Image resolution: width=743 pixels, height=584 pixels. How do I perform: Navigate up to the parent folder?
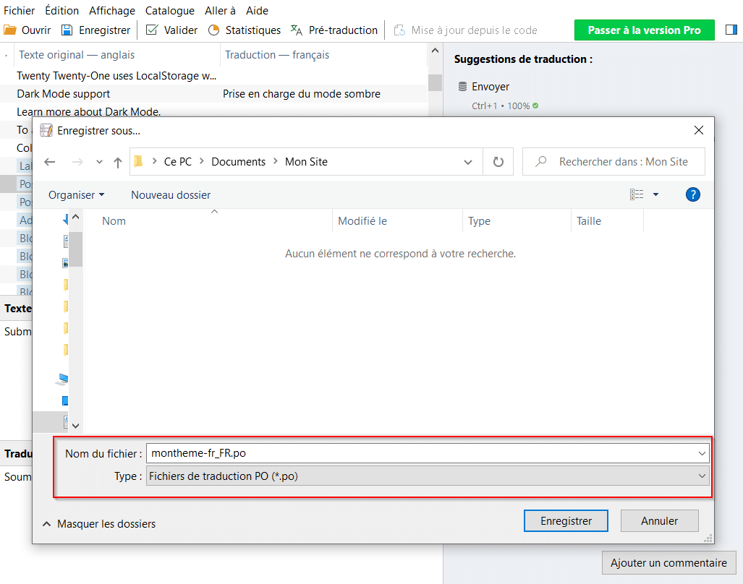click(118, 162)
